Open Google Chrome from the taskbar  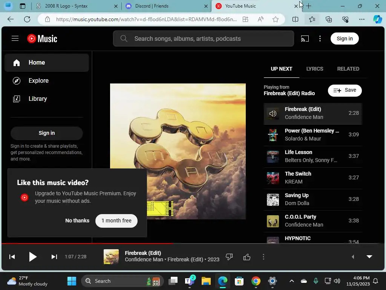coord(256,281)
